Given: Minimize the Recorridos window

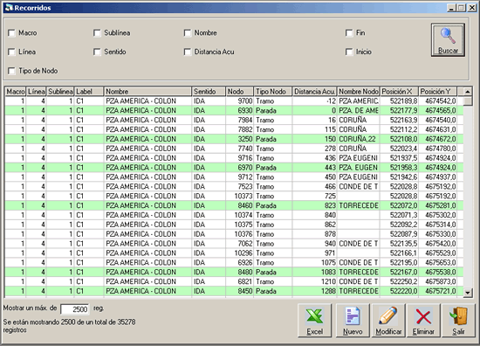Looking at the screenshot, I should click(x=451, y=8).
